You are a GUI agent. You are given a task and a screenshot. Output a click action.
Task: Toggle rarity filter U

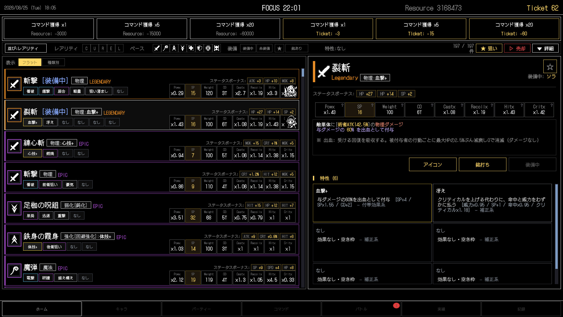[x=95, y=48]
